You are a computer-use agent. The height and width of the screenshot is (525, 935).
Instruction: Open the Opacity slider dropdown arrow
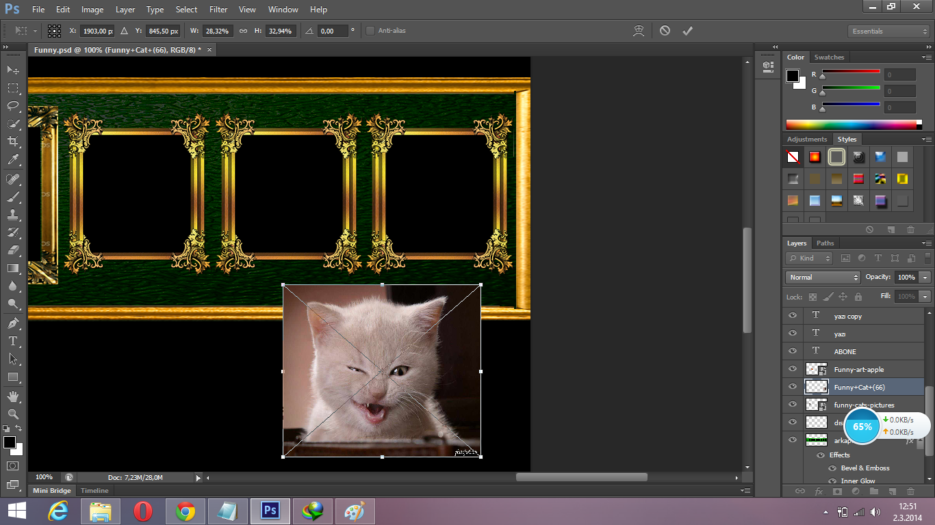[925, 278]
